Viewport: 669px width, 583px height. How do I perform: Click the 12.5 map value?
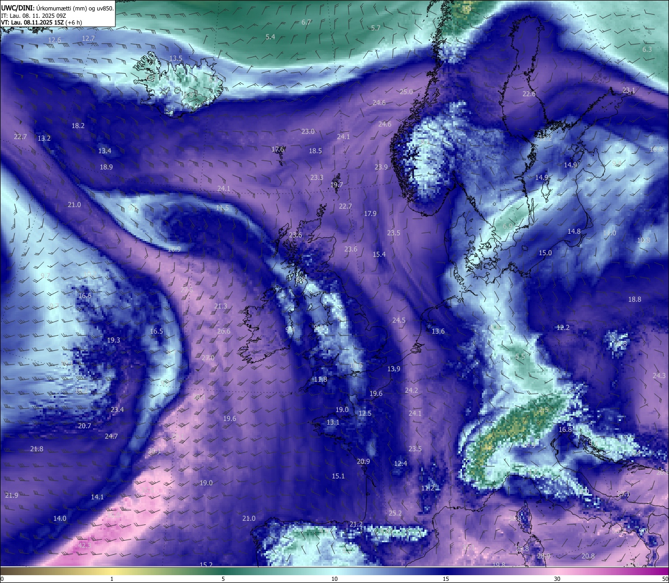point(365,413)
